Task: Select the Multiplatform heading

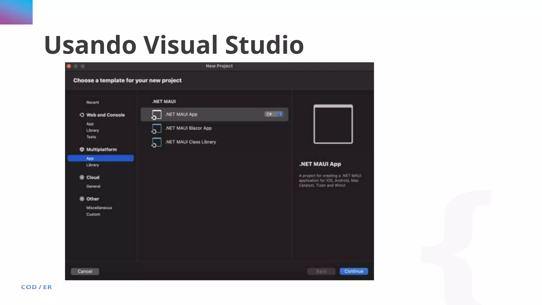Action: click(101, 149)
